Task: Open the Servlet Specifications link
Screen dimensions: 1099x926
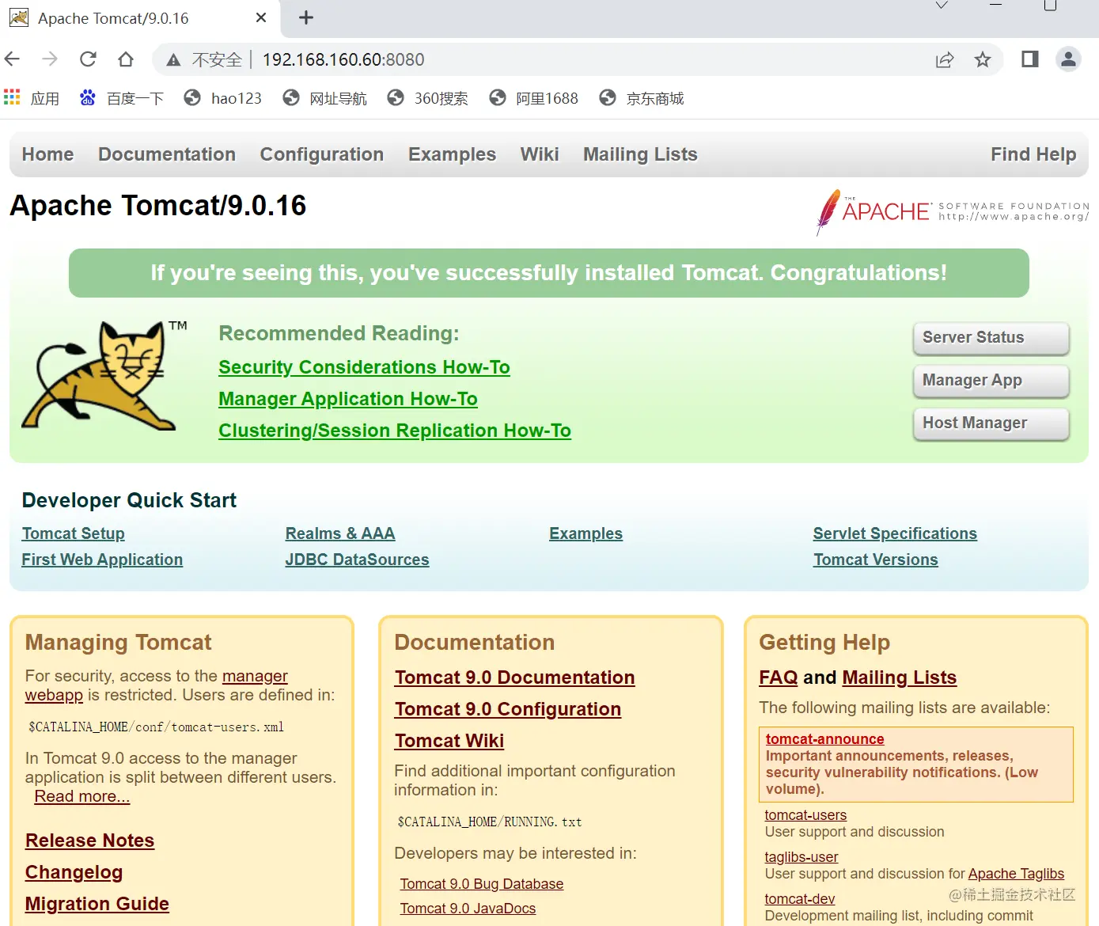Action: 895,533
